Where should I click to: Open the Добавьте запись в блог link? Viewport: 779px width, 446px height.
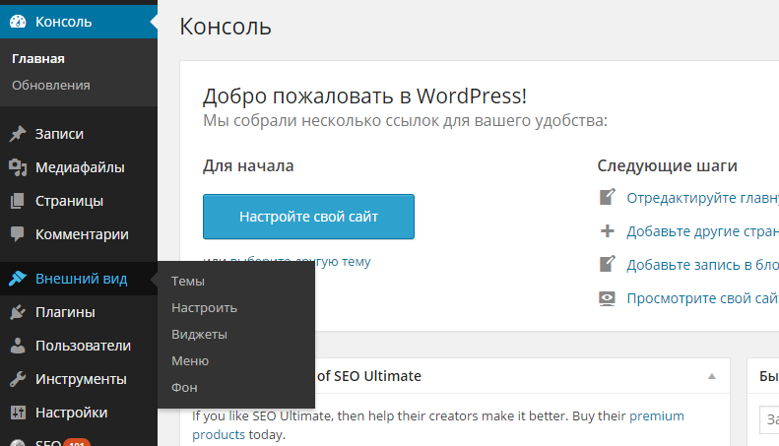coord(702,265)
